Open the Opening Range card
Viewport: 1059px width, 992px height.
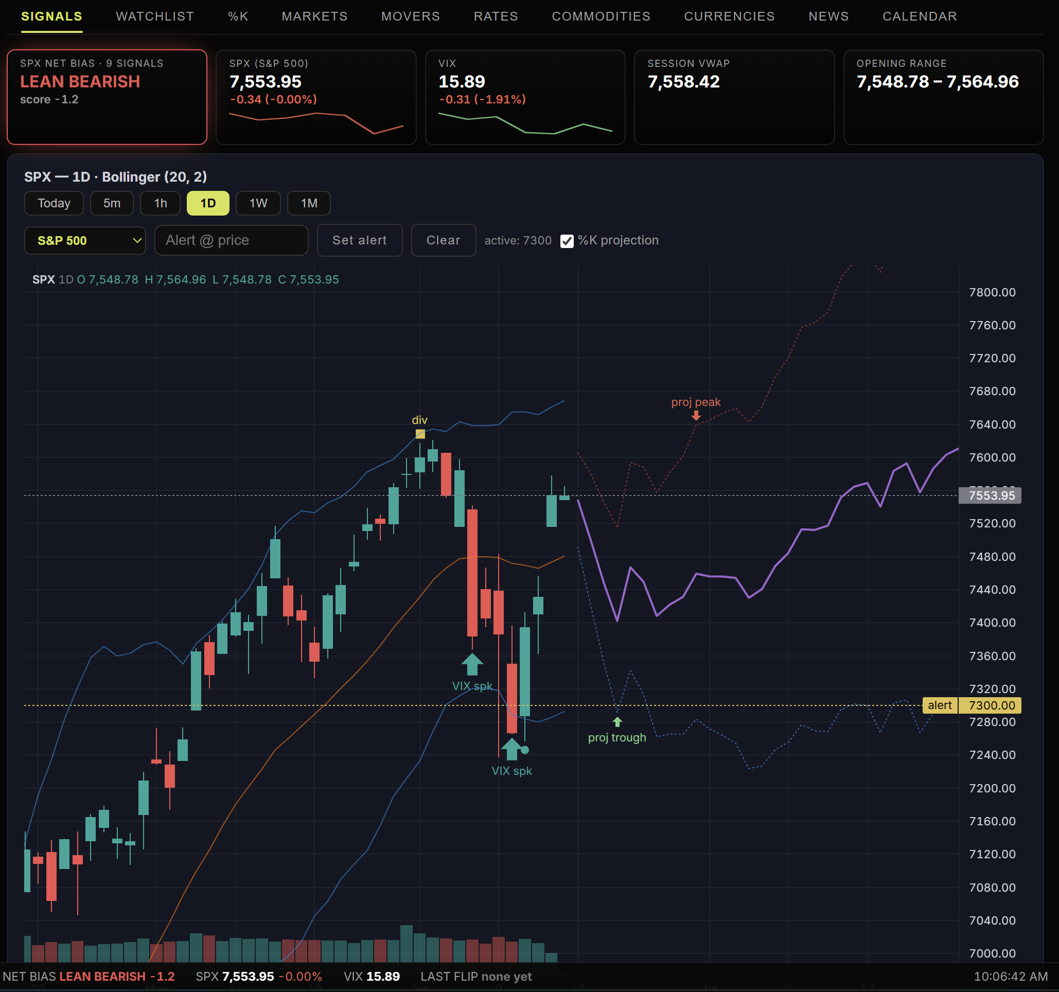(x=943, y=97)
